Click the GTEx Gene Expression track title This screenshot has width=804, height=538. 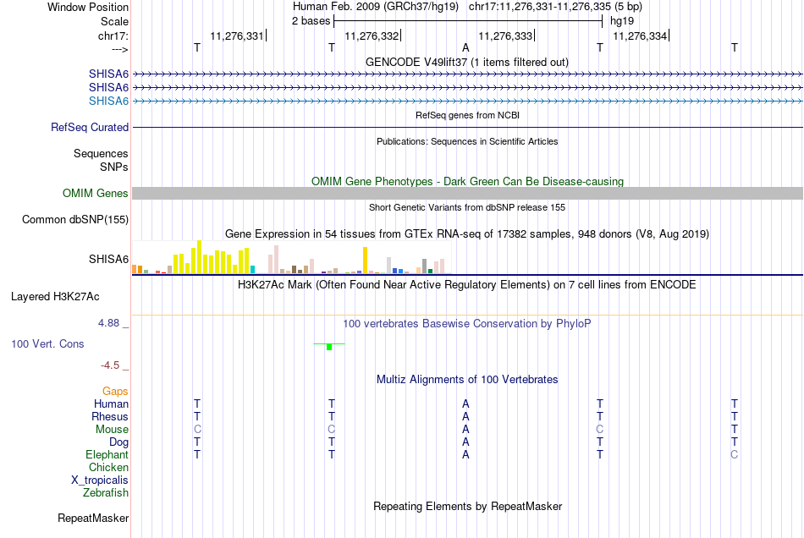click(x=467, y=234)
